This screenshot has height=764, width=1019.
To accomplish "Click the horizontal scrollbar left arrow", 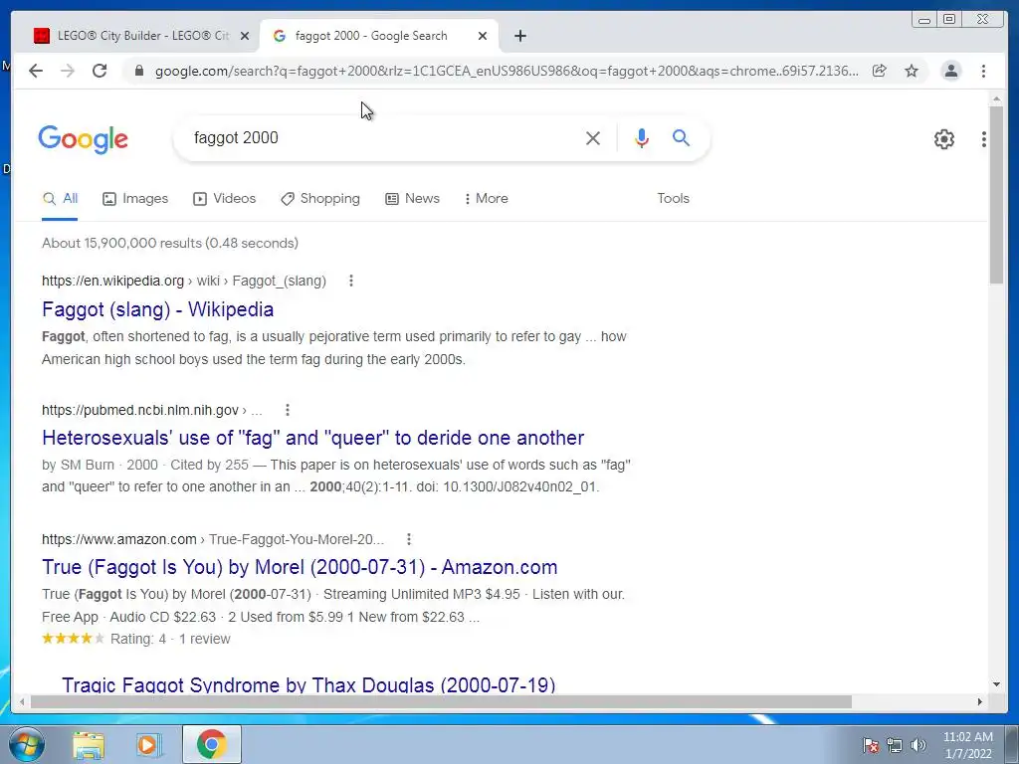I will [x=22, y=701].
